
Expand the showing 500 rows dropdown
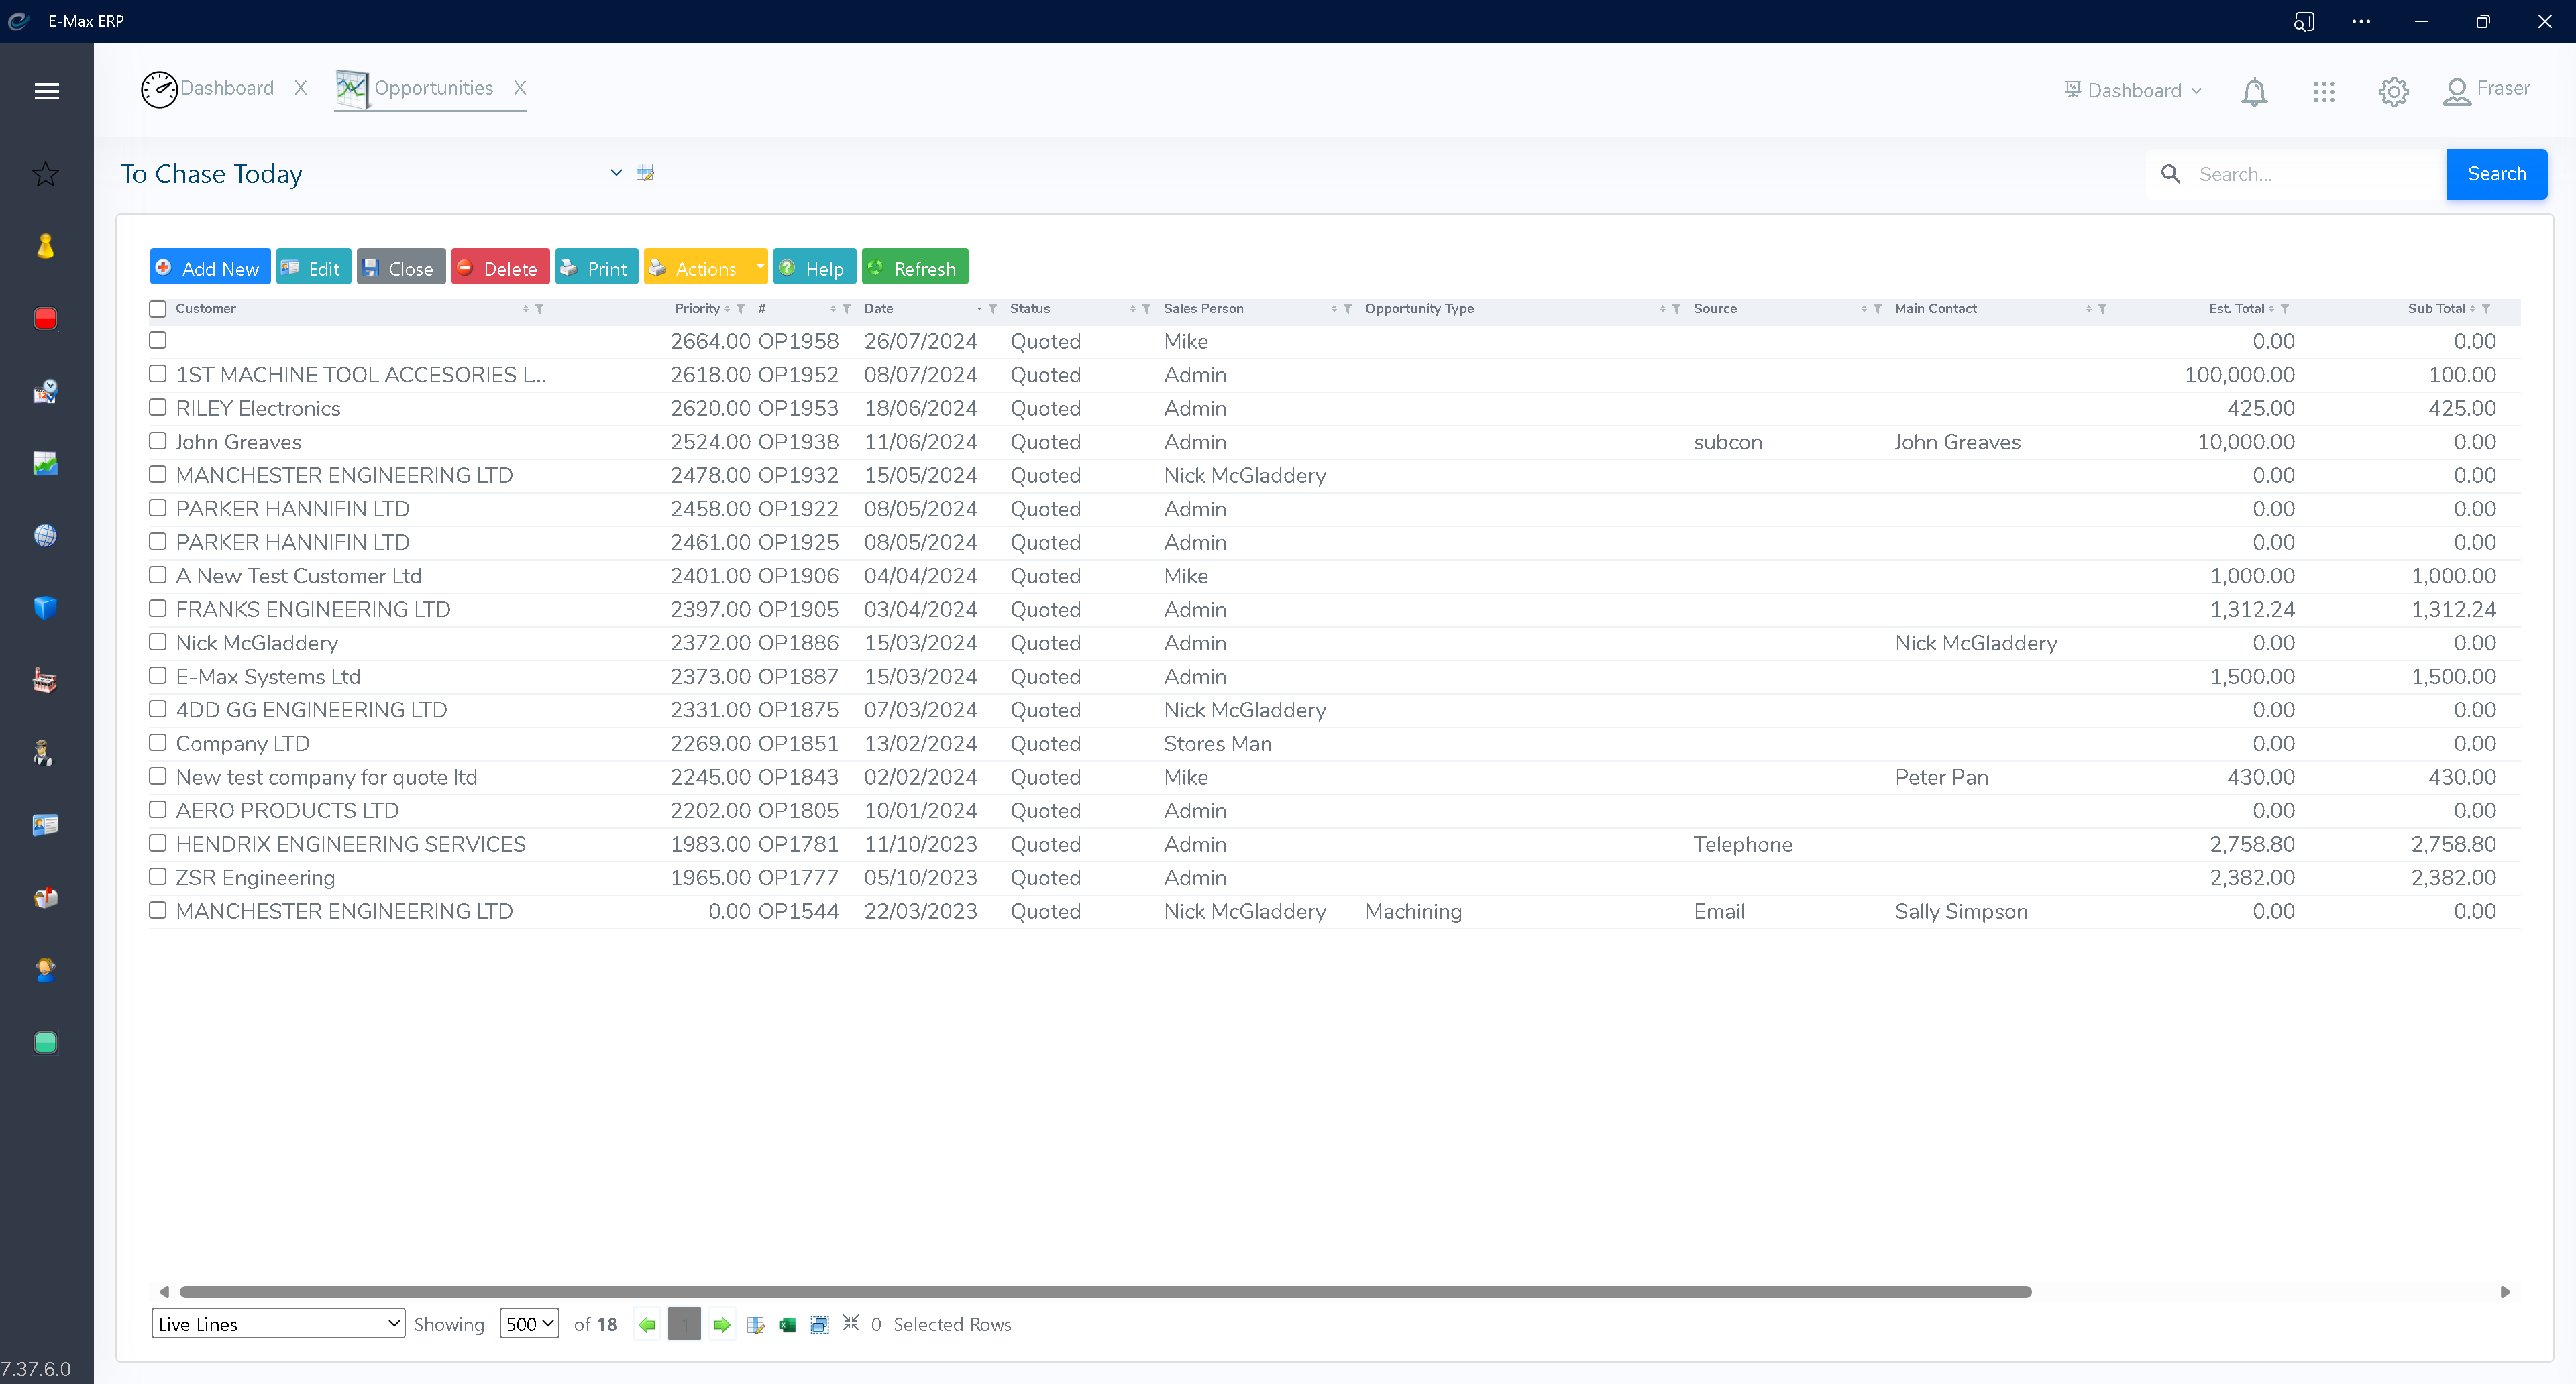[x=527, y=1324]
